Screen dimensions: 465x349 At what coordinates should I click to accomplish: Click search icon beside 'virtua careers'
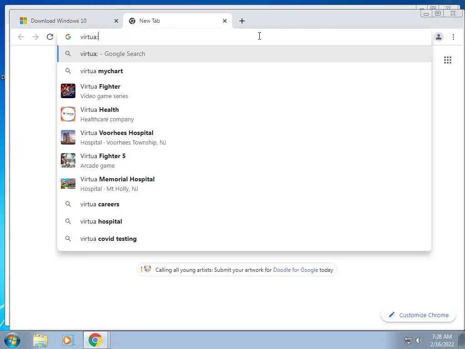tap(68, 204)
